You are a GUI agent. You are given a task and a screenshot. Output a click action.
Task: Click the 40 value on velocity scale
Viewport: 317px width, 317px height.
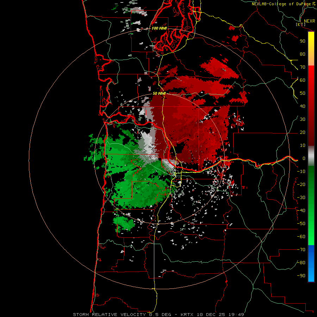303,106
